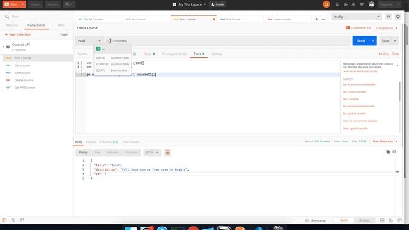Screen dimensions: 409x230
Task: Search the response with the magnifier icon
Action: [394, 152]
